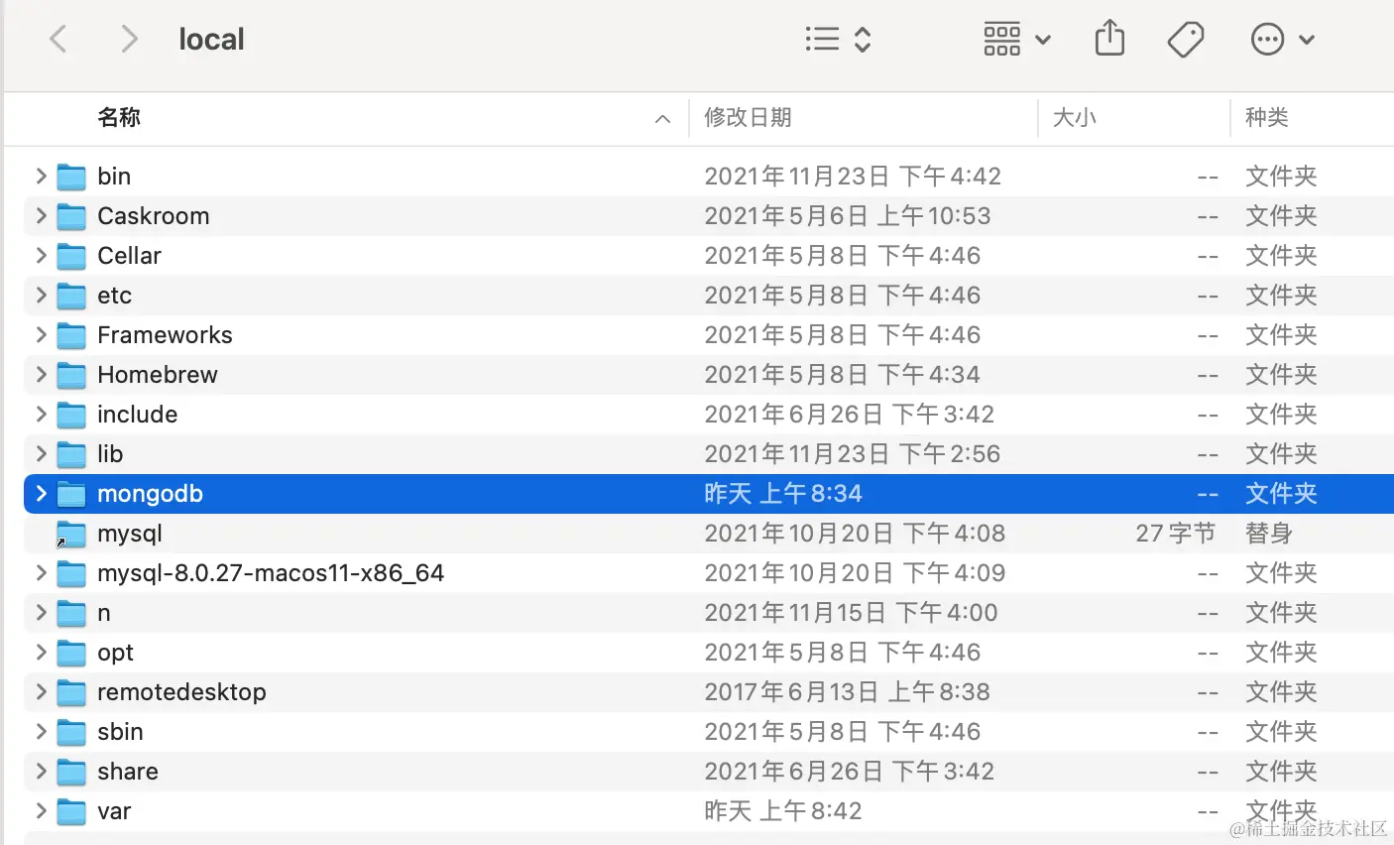Expand the etc folder
1394x845 pixels.
41,296
